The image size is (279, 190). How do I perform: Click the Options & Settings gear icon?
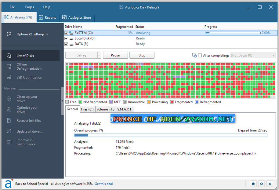pyautogui.click(x=9, y=34)
